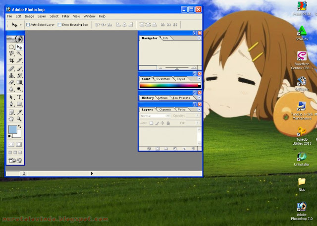Screen dimensions: 317x226
Task: Open History palette options menu arrow
Action: tap(199, 98)
